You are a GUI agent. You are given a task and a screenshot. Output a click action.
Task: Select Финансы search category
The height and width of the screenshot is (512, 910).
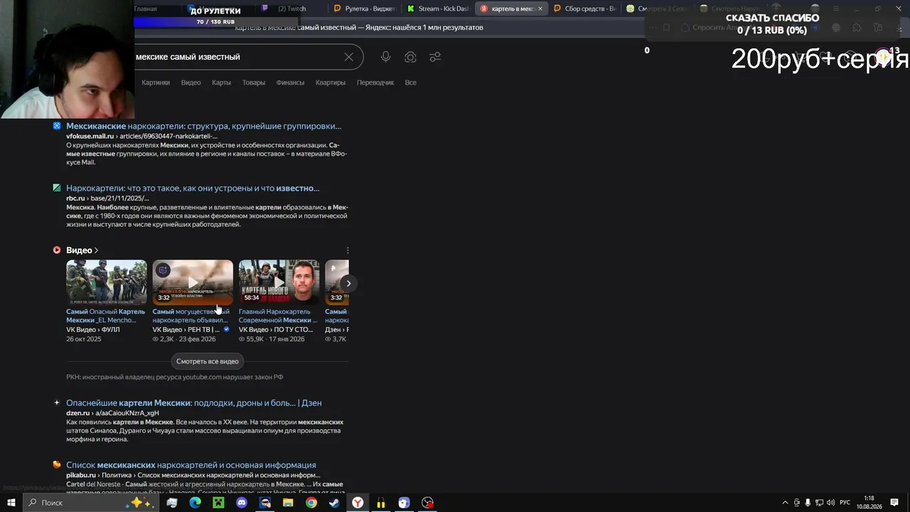tap(290, 82)
